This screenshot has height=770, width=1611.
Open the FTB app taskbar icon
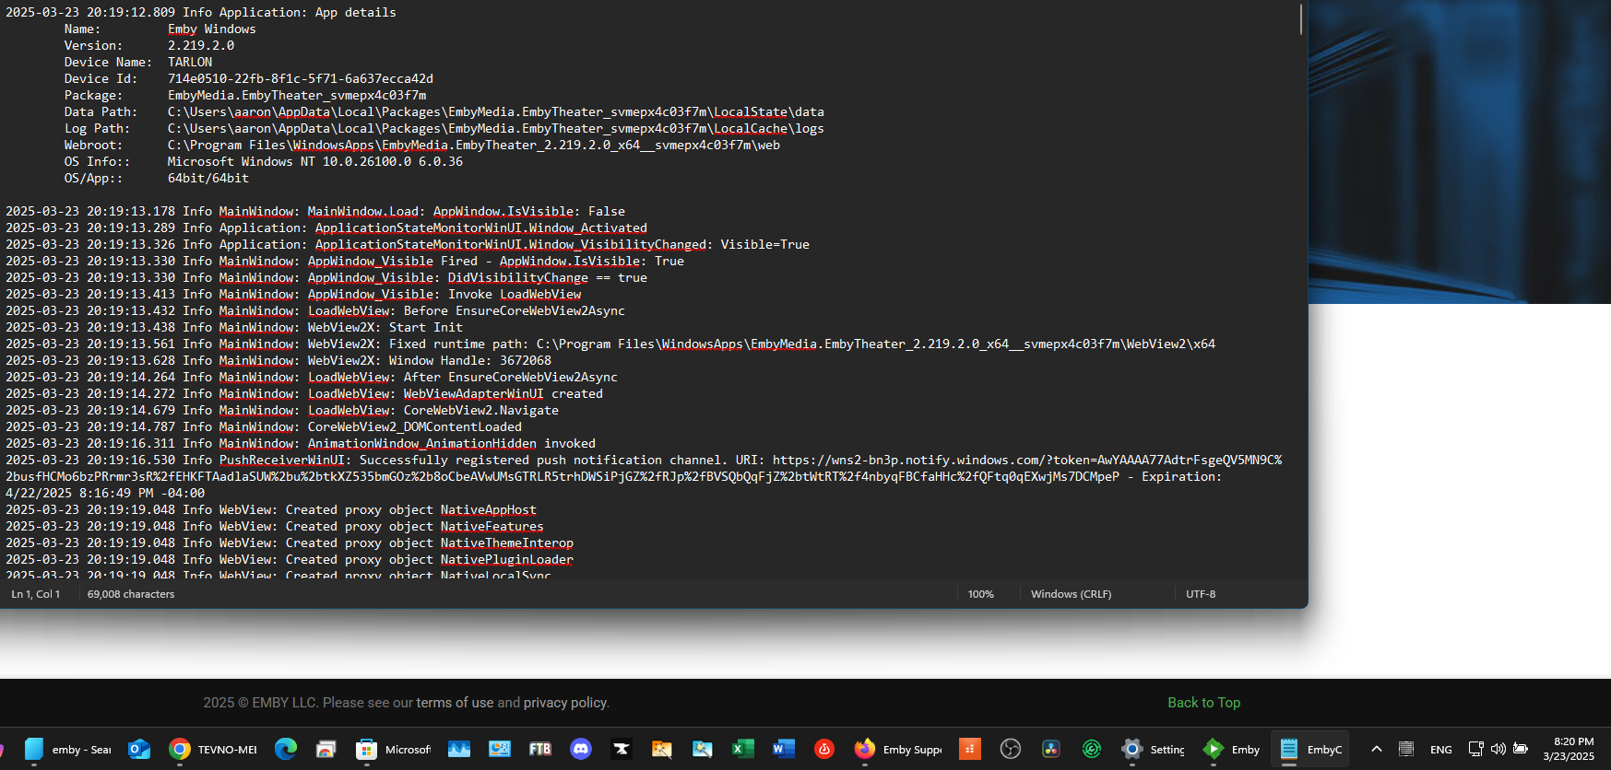tap(540, 750)
